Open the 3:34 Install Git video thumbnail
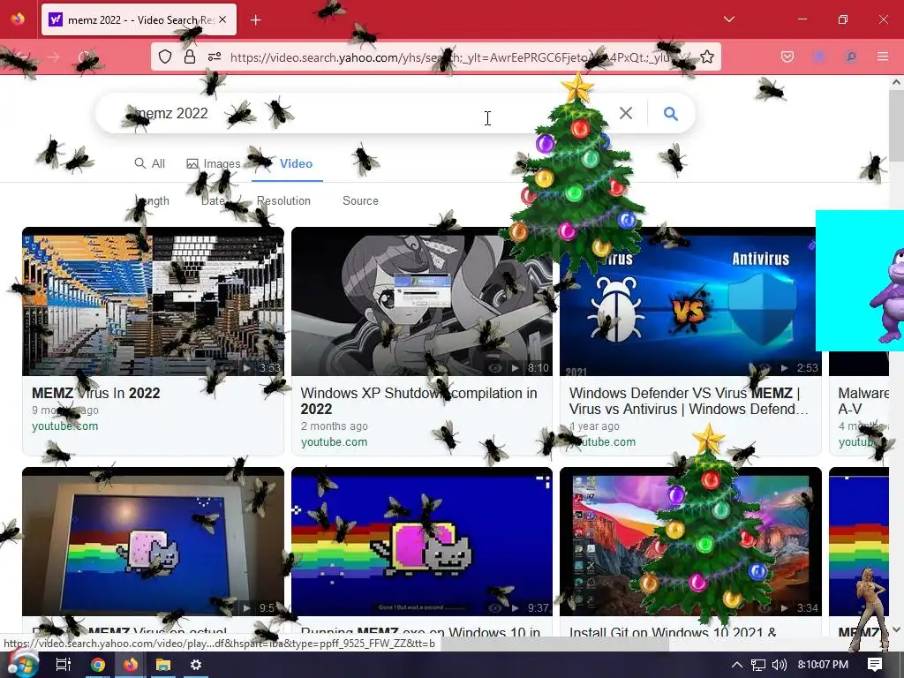The image size is (904, 678). click(x=690, y=541)
